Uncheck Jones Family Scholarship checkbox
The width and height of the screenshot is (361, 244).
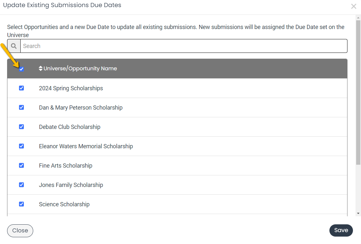21,185
